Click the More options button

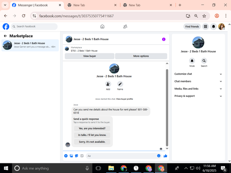tap(141, 56)
